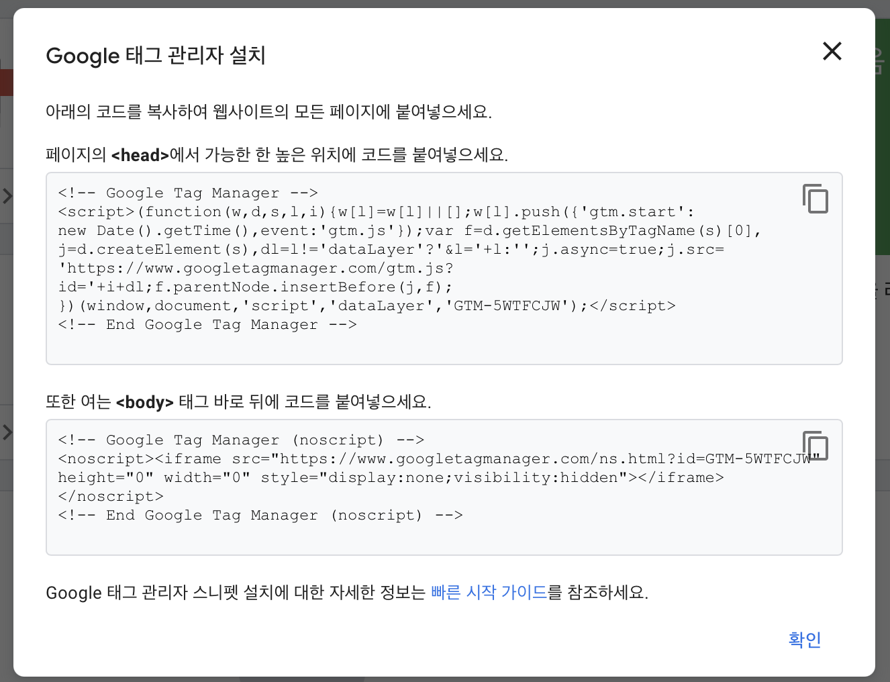The height and width of the screenshot is (682, 890).
Task: Expand the upper sidebar chevron behind the dialog
Action: [7, 195]
